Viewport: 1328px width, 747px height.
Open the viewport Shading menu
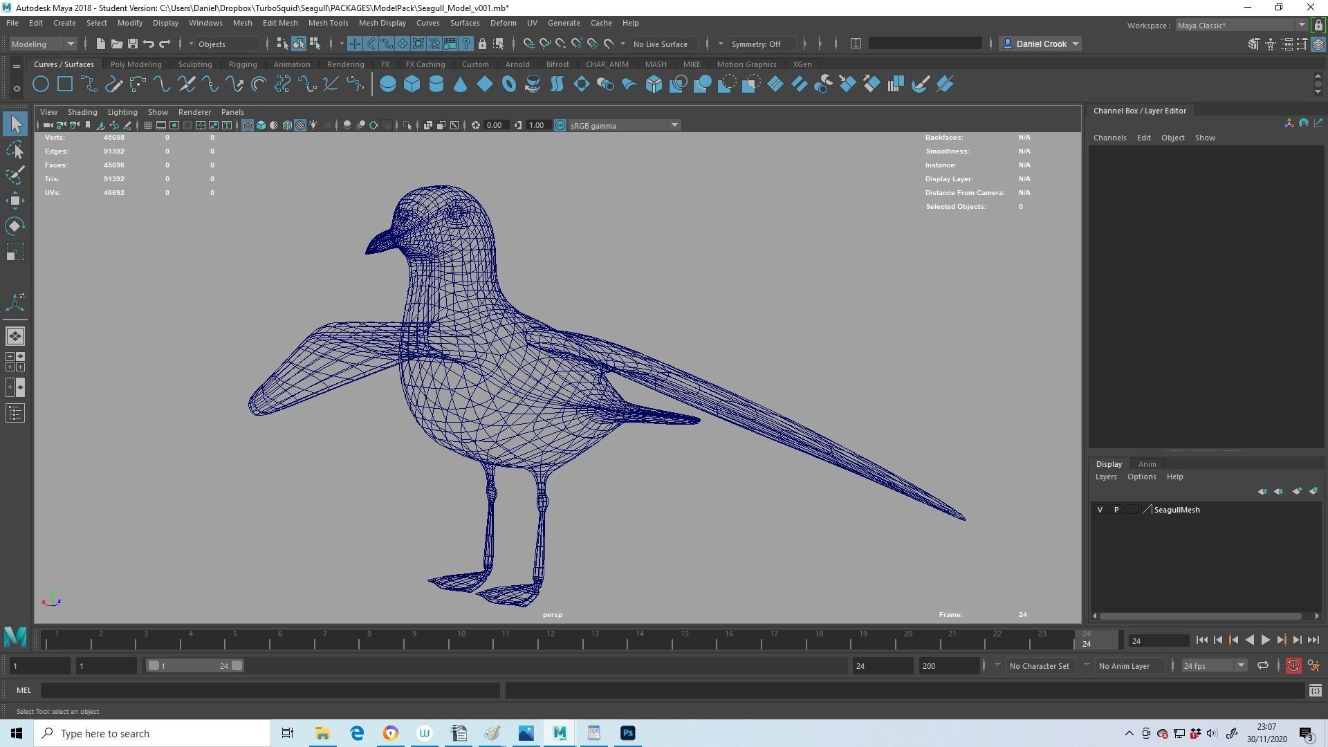pos(82,112)
